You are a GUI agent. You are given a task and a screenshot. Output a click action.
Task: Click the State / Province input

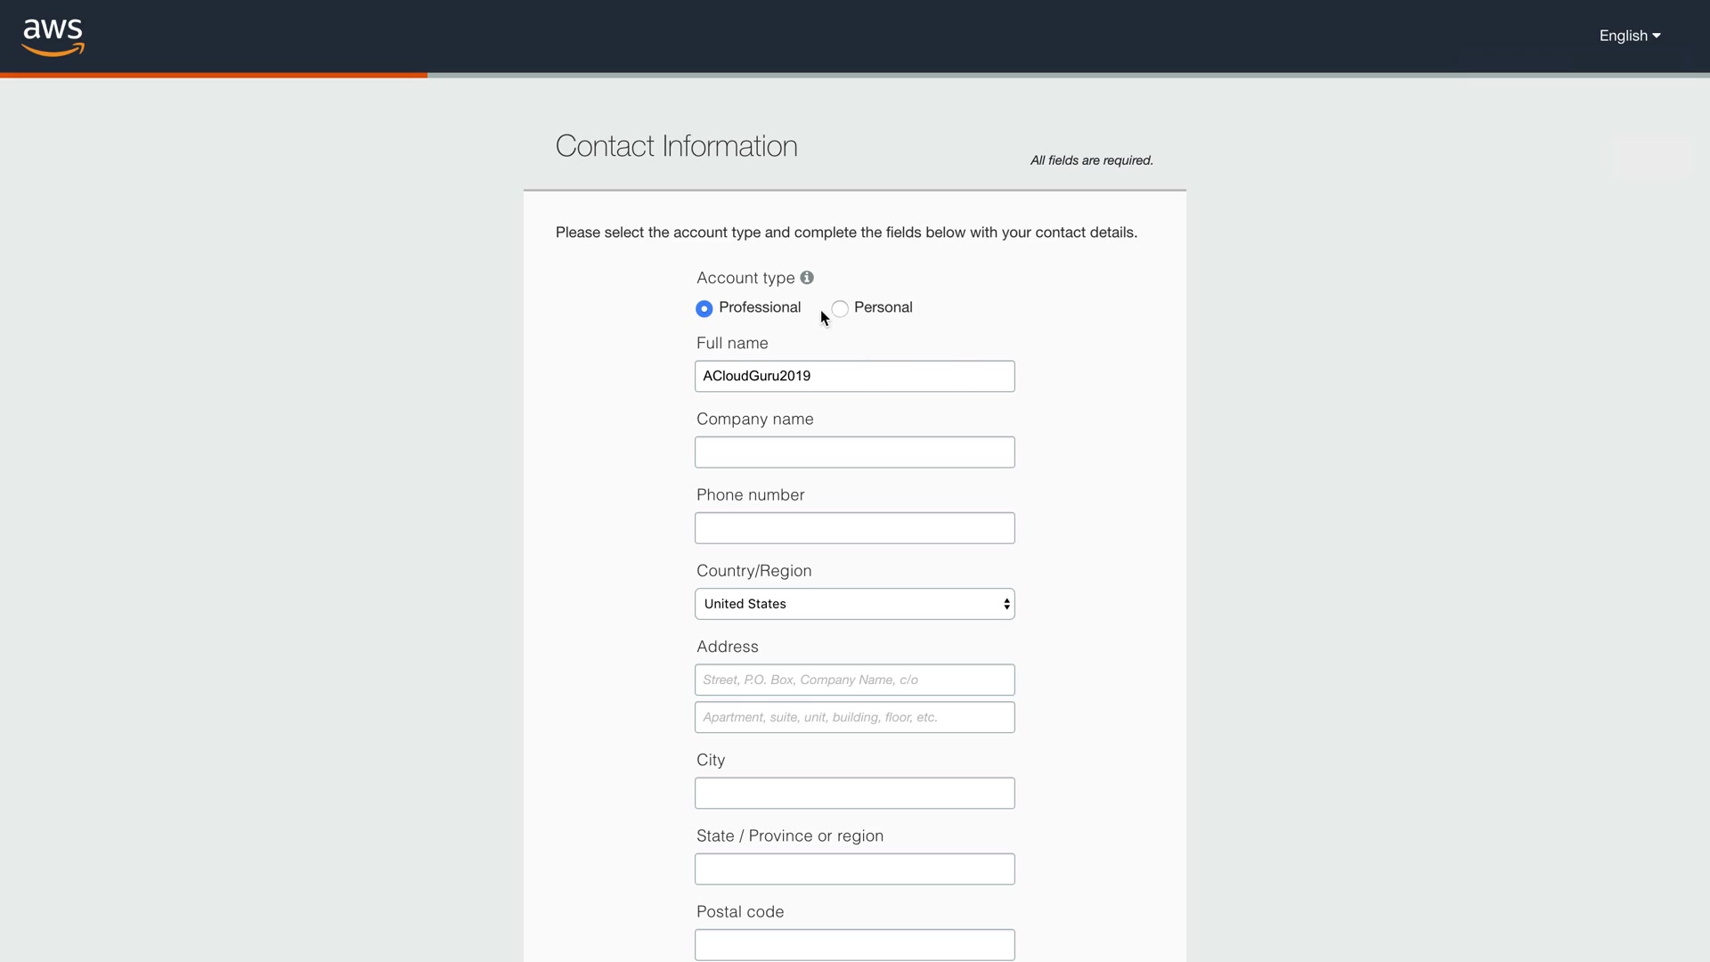point(854,869)
